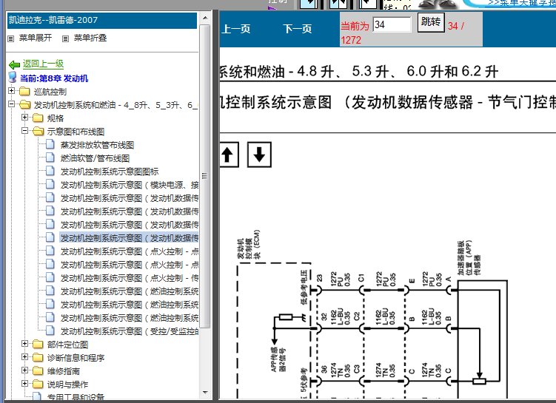556x403 pixels.
Task: Go to previous page with 上一页
Action: click(236, 29)
